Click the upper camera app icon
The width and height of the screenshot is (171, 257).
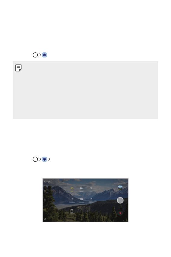coord(44,55)
